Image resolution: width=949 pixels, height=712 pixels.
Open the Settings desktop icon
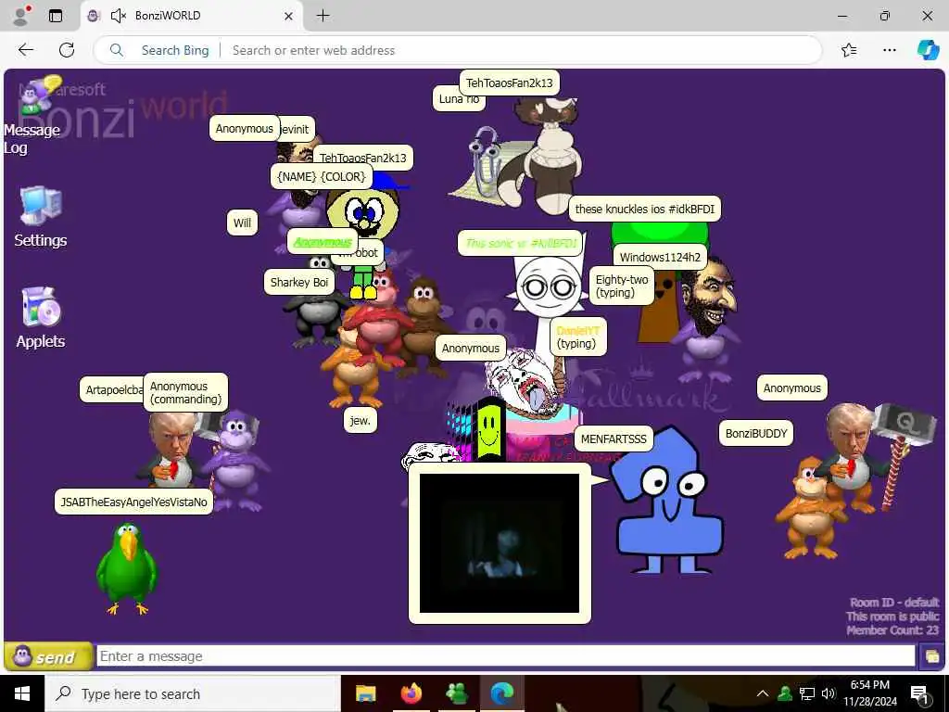tap(40, 217)
